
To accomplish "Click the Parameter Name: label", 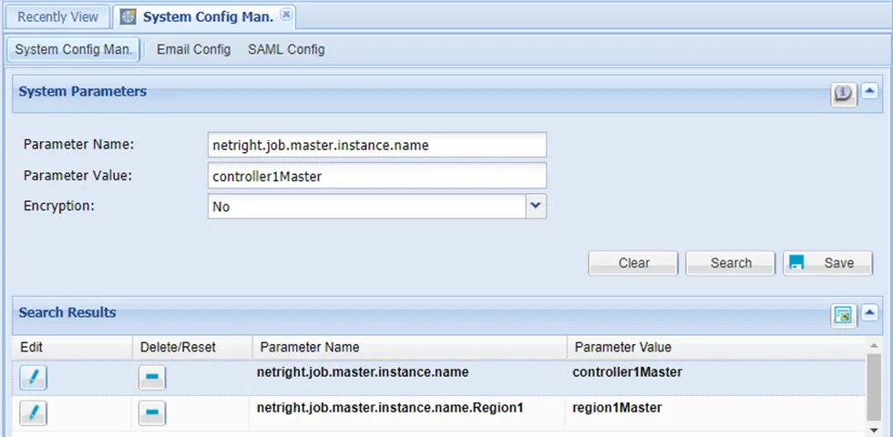I will pyautogui.click(x=78, y=145).
